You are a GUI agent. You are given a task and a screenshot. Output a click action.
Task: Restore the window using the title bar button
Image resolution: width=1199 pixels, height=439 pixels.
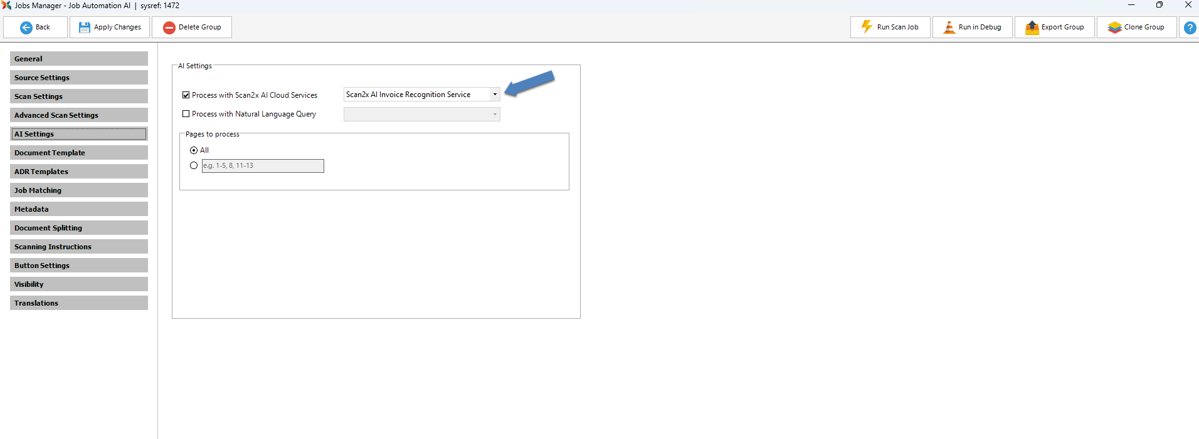1159,5
